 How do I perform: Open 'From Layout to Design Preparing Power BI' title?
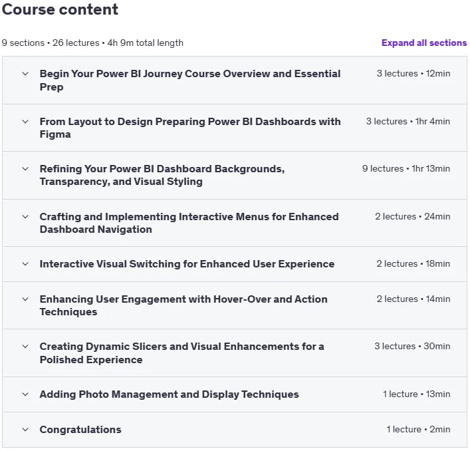tap(190, 128)
